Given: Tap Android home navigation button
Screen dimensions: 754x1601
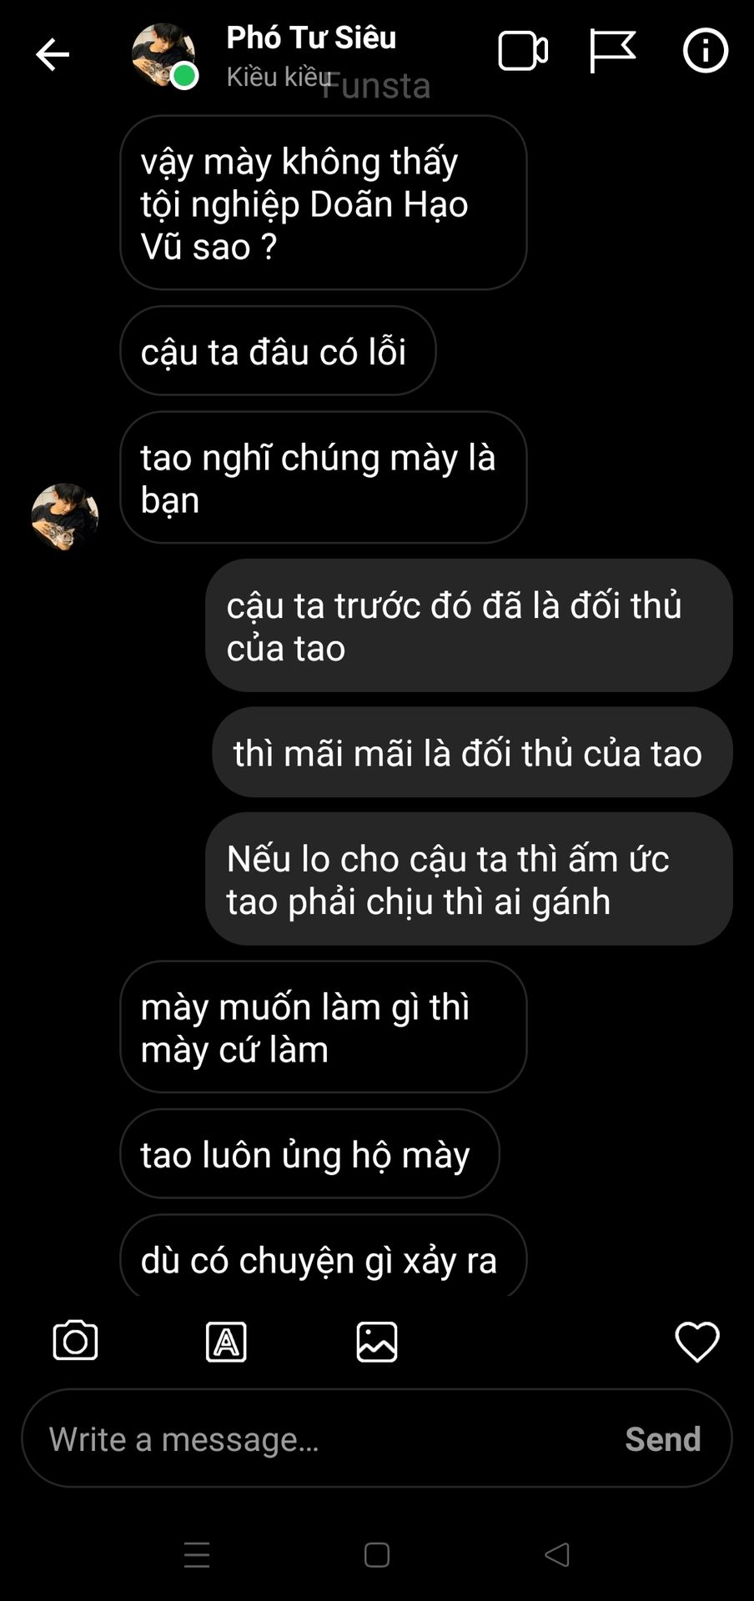Looking at the screenshot, I should (377, 1555).
